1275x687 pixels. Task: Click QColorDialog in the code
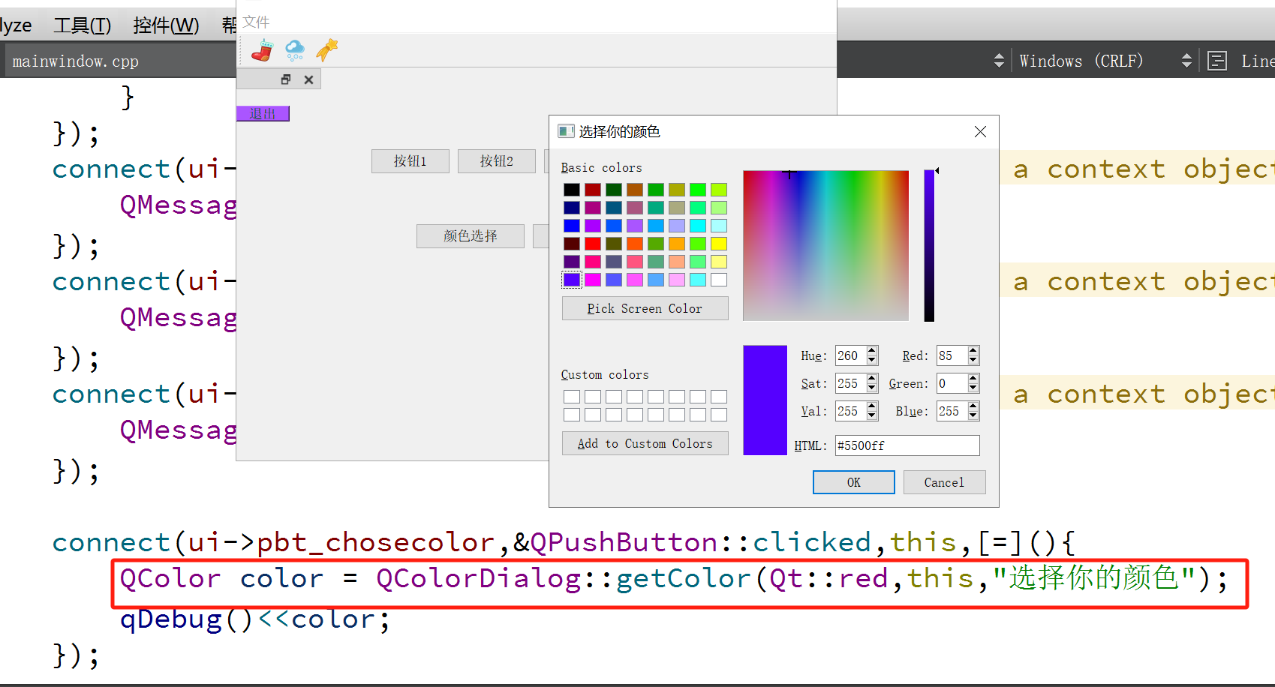[479, 578]
